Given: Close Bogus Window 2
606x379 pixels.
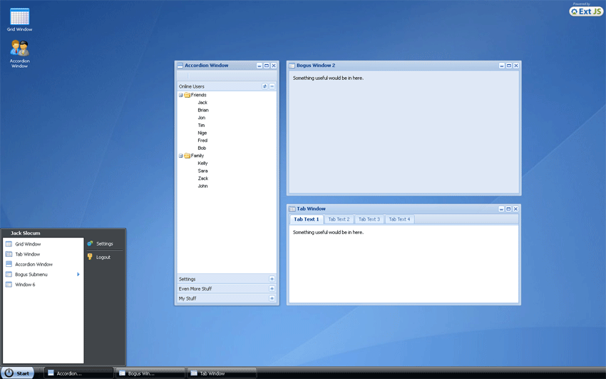Looking at the screenshot, I should [x=516, y=66].
